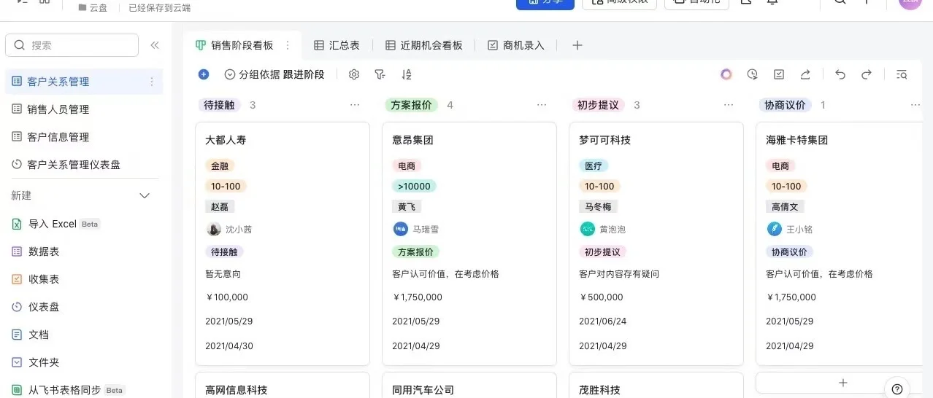
Task: Open the 海雅卡特集团 card title
Action: [x=796, y=140]
